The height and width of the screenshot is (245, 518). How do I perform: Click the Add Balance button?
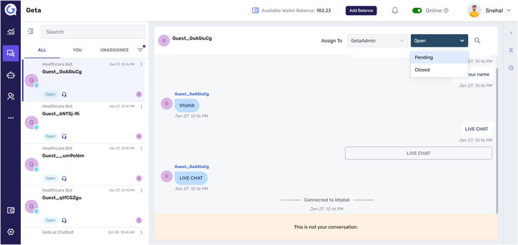click(x=361, y=10)
